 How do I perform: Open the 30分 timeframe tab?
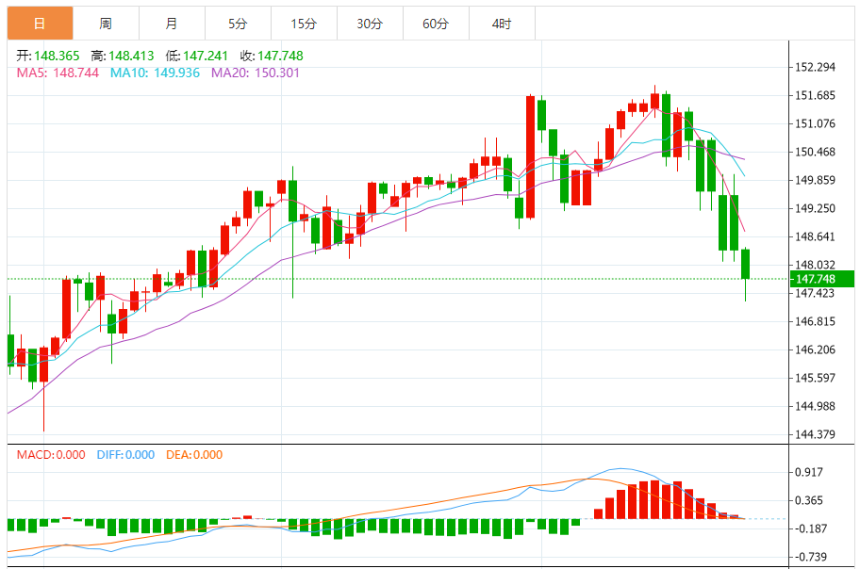click(x=370, y=24)
